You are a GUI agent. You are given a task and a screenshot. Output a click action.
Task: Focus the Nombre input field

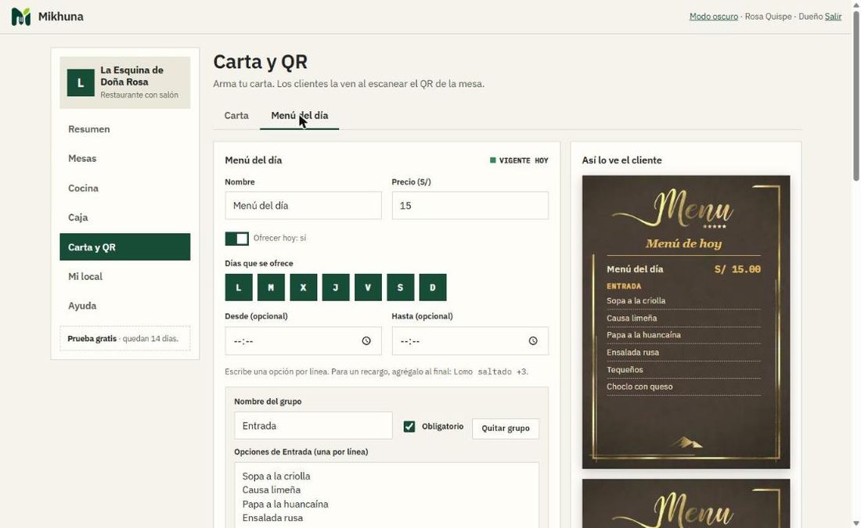pos(303,205)
